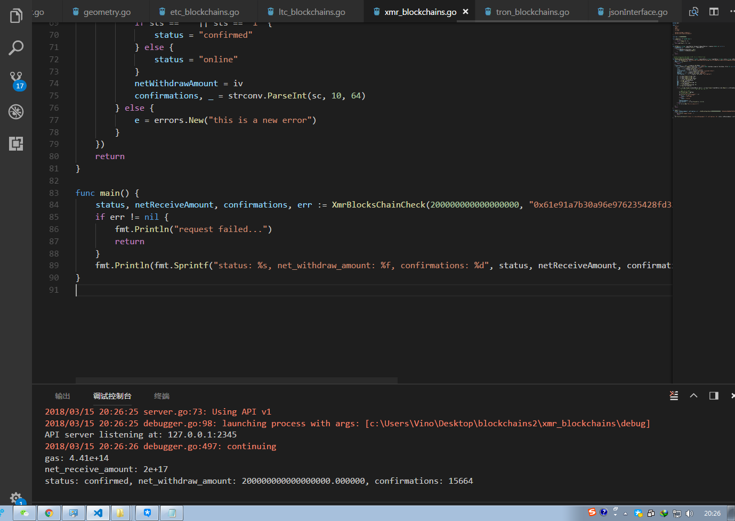The height and width of the screenshot is (521, 735).
Task: Click the blue star chat notification tray icon
Action: (638, 514)
